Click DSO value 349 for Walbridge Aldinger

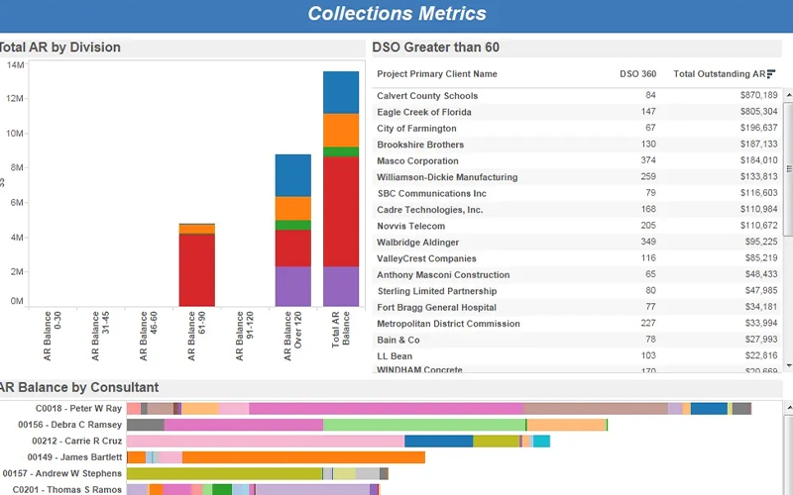point(648,242)
